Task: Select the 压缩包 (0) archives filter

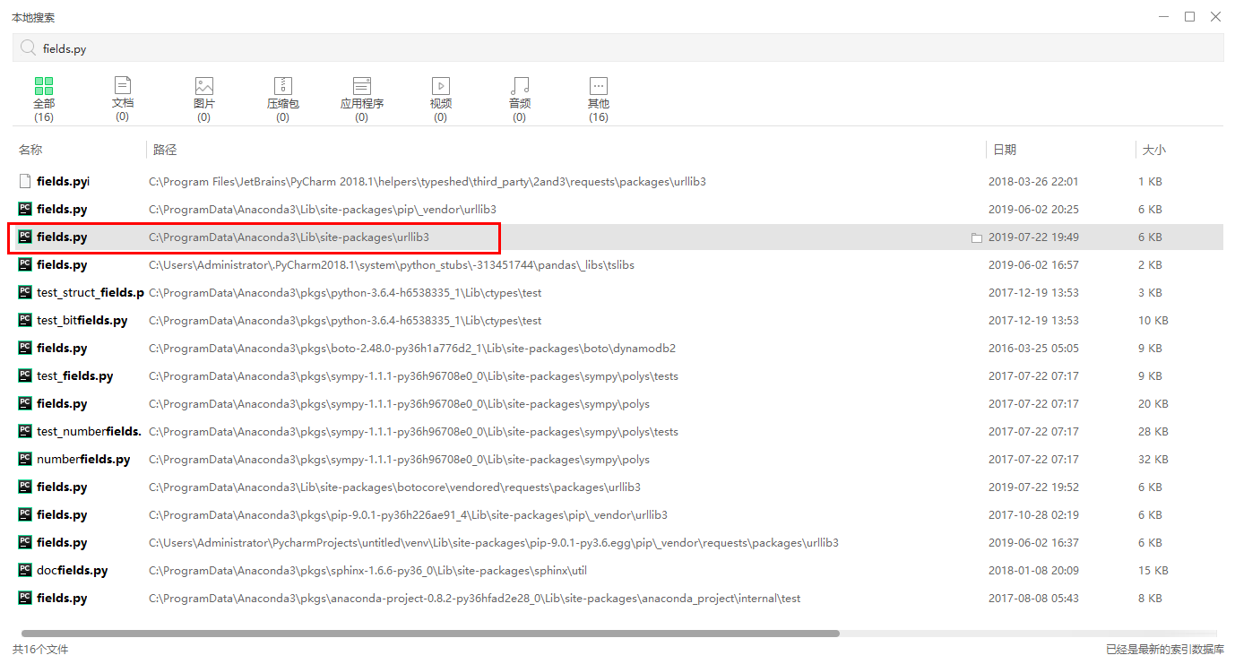Action: pos(283,99)
